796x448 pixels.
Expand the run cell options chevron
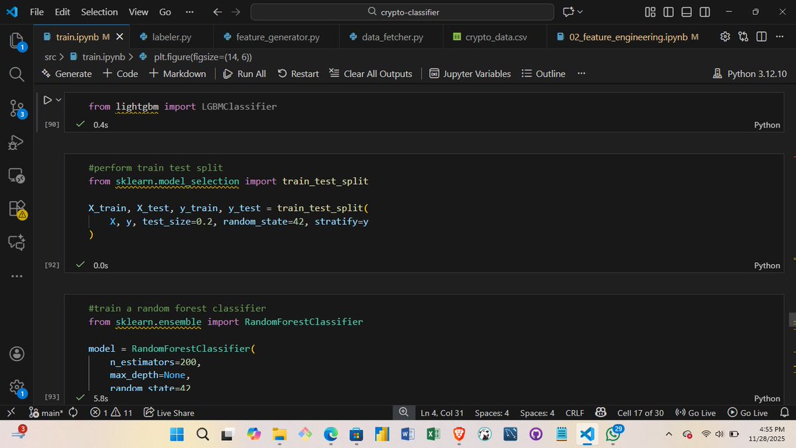tap(58, 100)
